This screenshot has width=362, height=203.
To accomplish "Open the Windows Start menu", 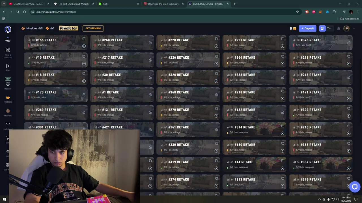I will [x=4, y=199].
